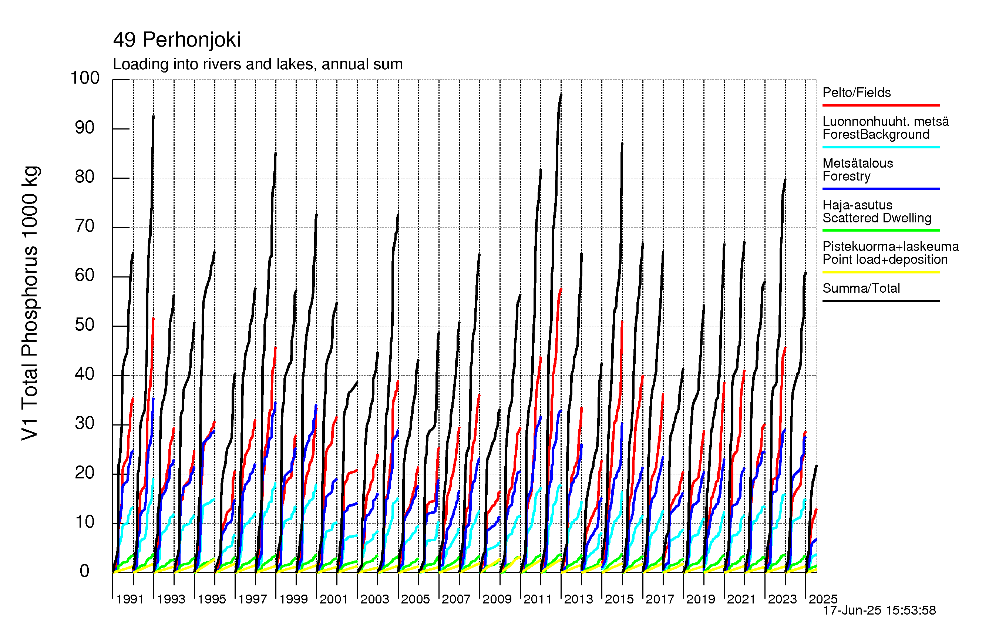Click the Metsätalous Forestry legend label
The image size is (999, 629).
click(x=857, y=170)
